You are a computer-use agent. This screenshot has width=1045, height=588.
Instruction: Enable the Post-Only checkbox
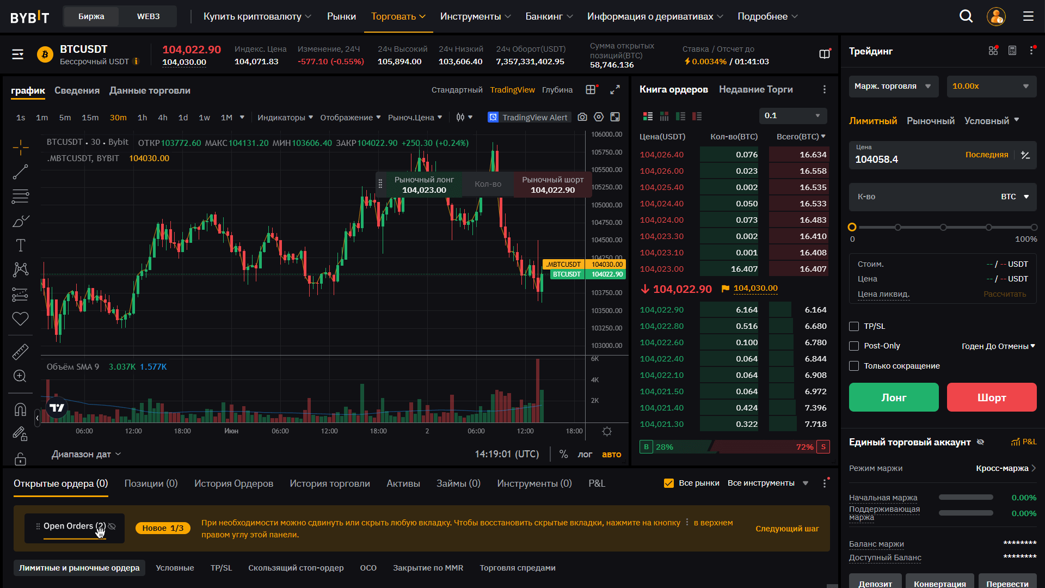[x=854, y=346]
